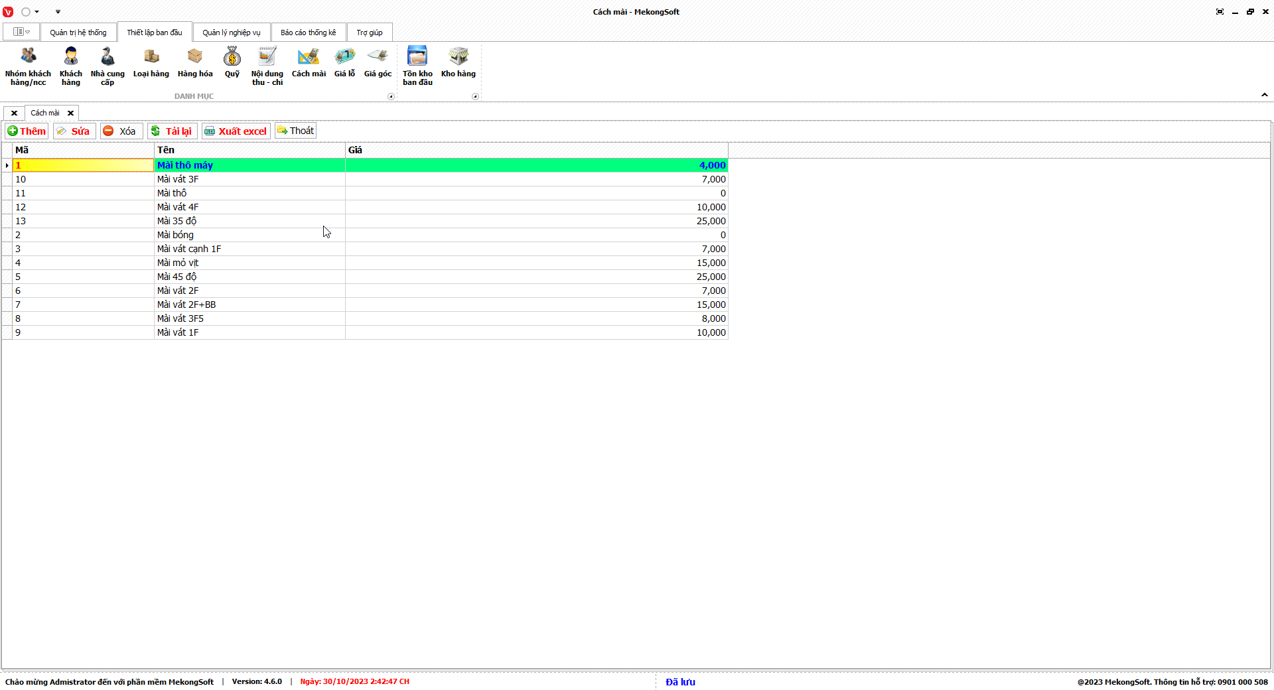
Task: Expand the Tồn kho group launcher
Action: coord(475,97)
